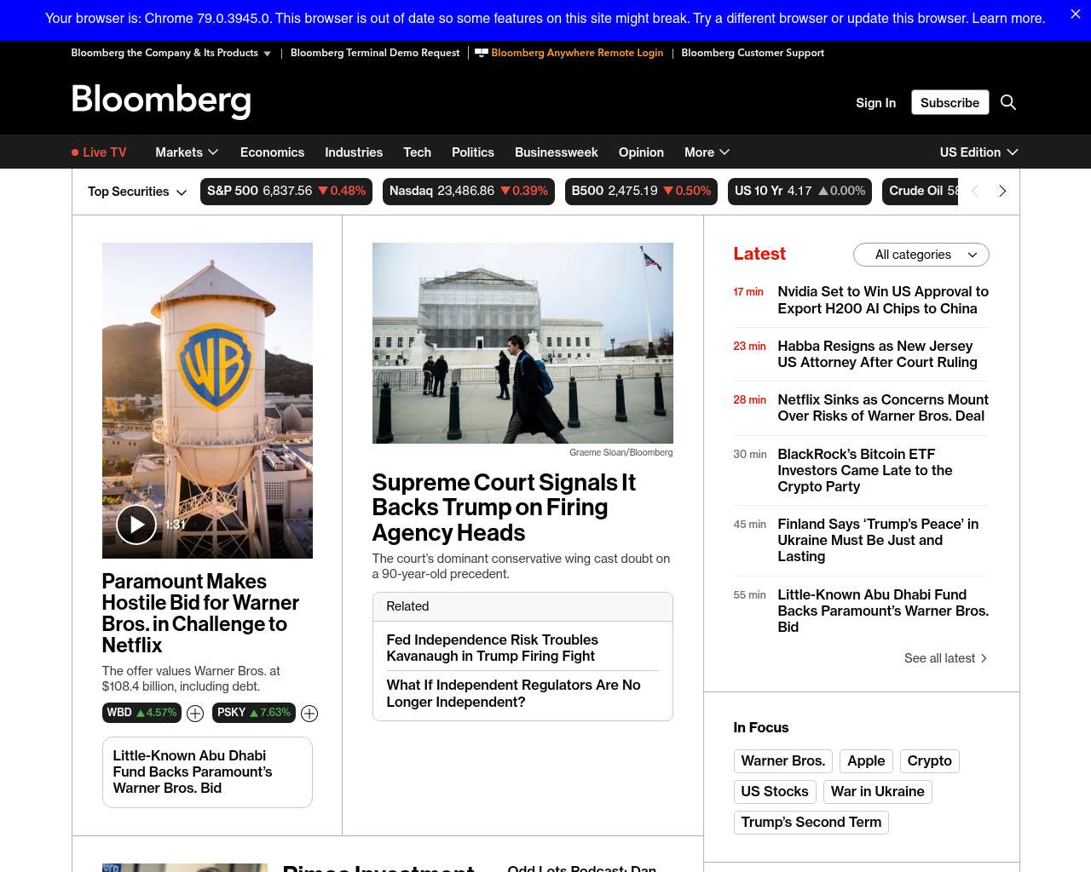This screenshot has width=1091, height=872.
Task: Open What If Independent Regulators story
Action: click(x=513, y=693)
